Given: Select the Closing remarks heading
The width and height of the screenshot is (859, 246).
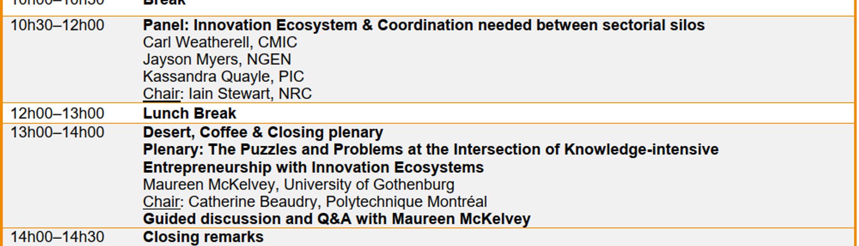Looking at the screenshot, I should 203,237.
